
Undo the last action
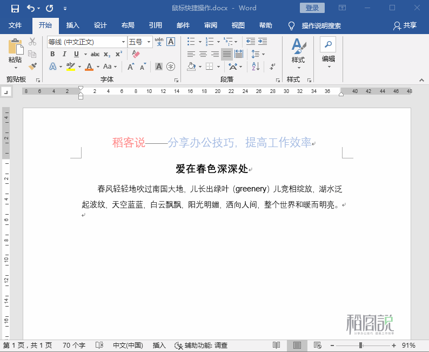(30, 9)
